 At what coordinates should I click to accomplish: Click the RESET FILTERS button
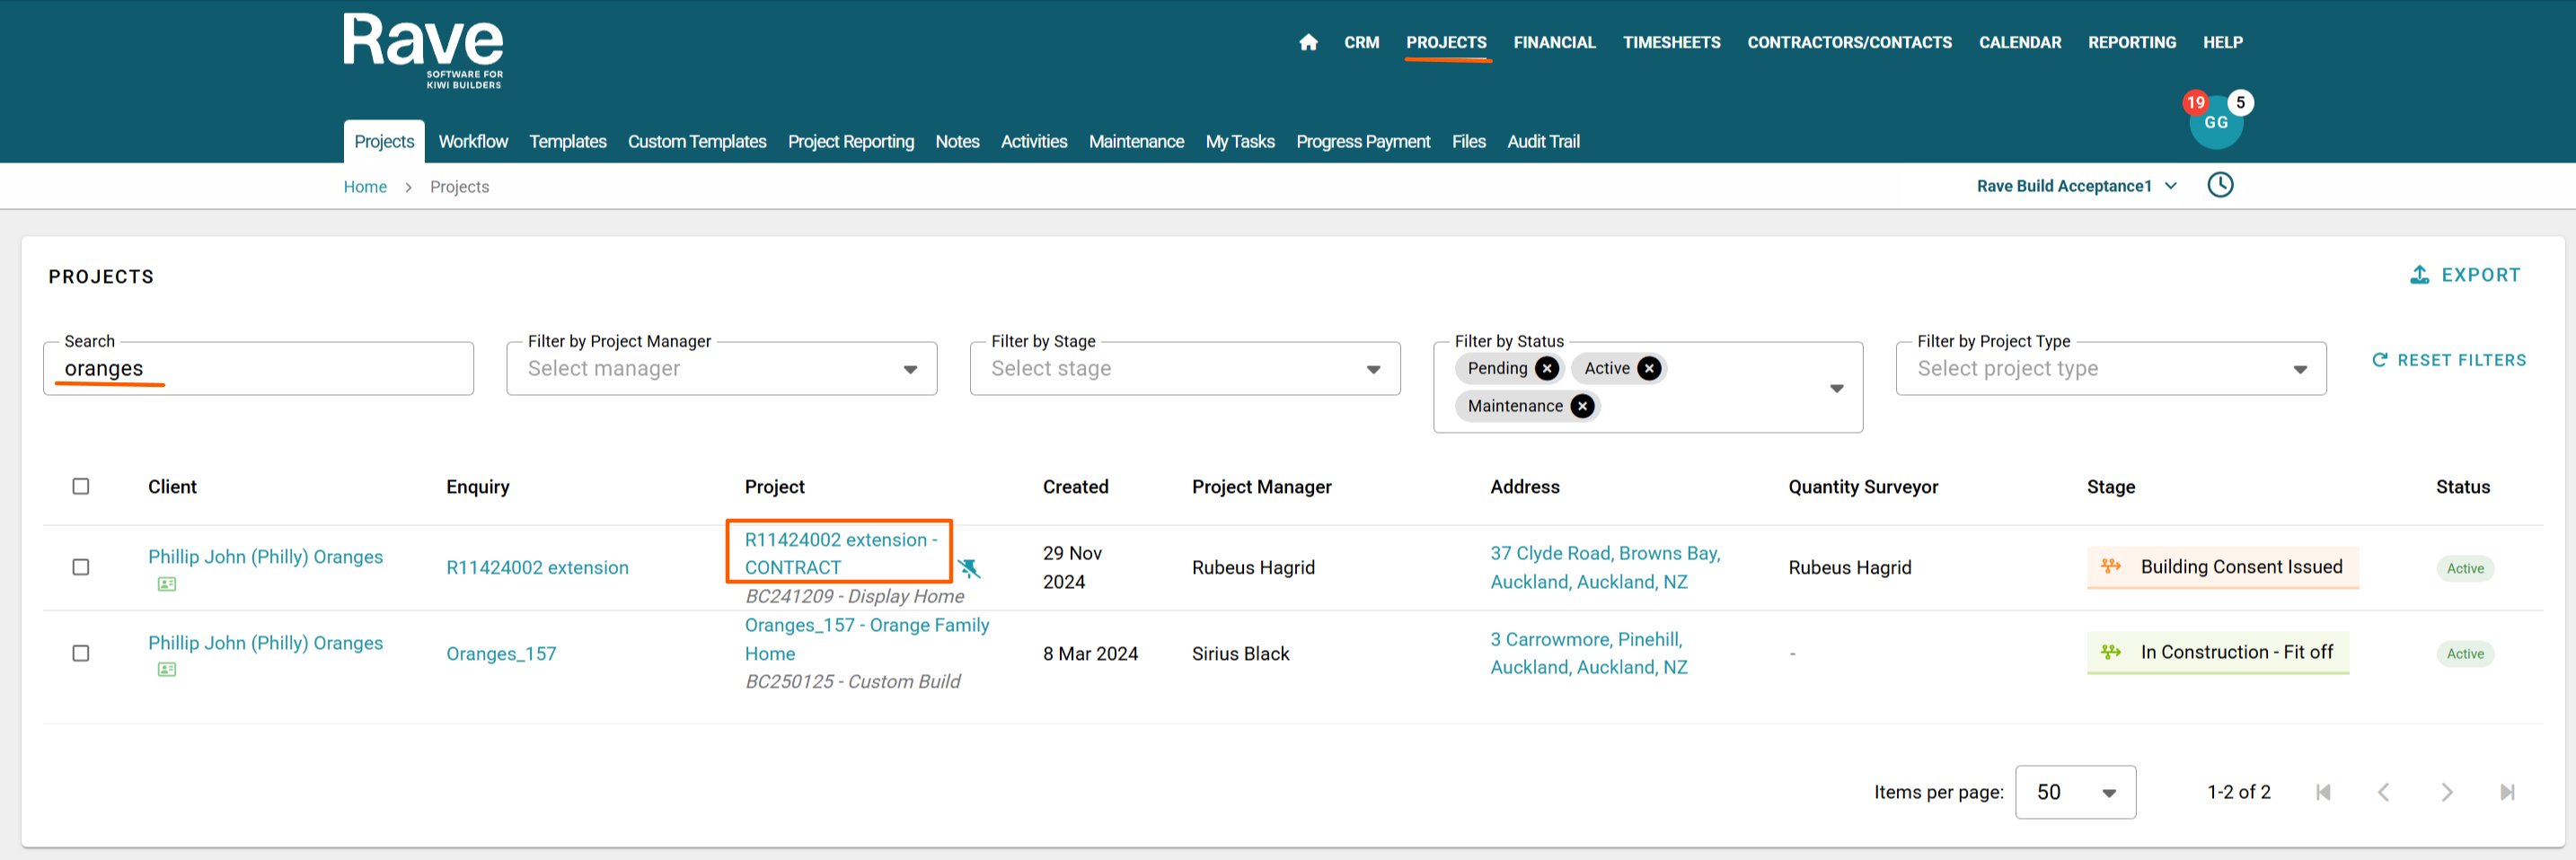click(2448, 360)
